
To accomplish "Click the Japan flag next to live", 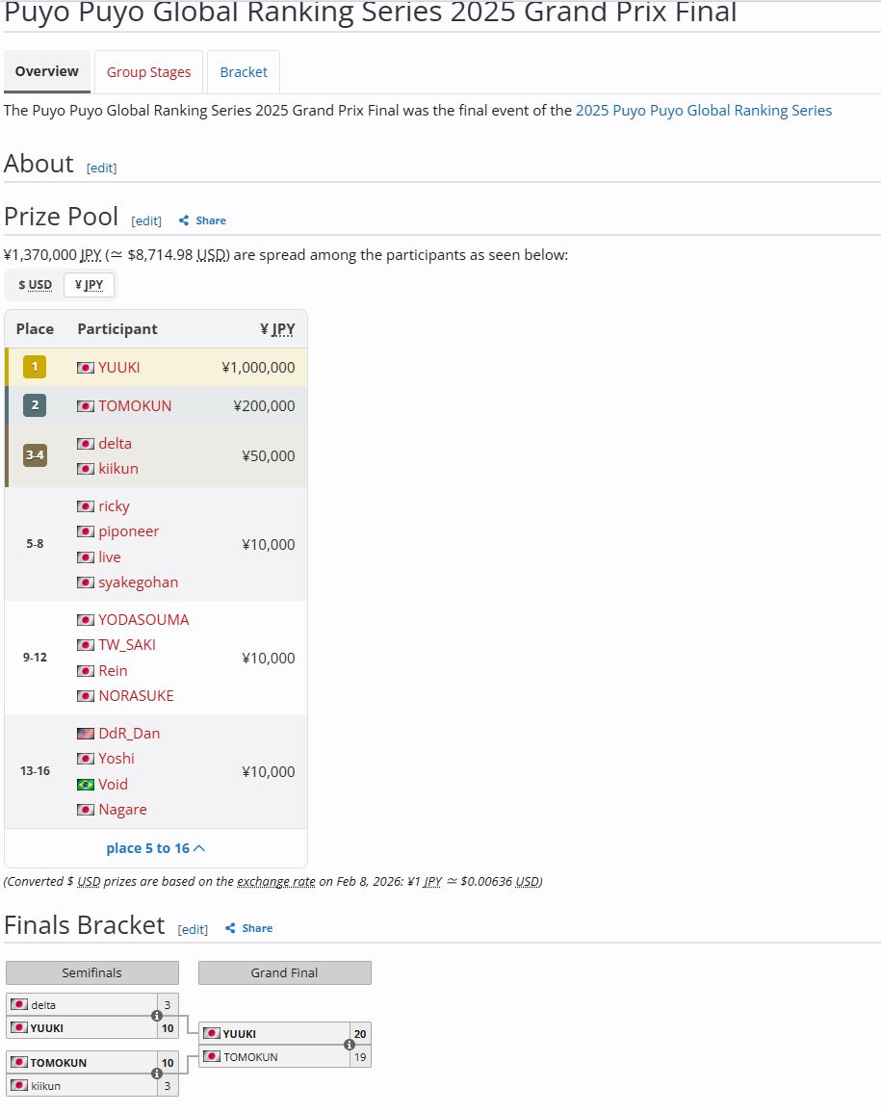I will pos(85,557).
